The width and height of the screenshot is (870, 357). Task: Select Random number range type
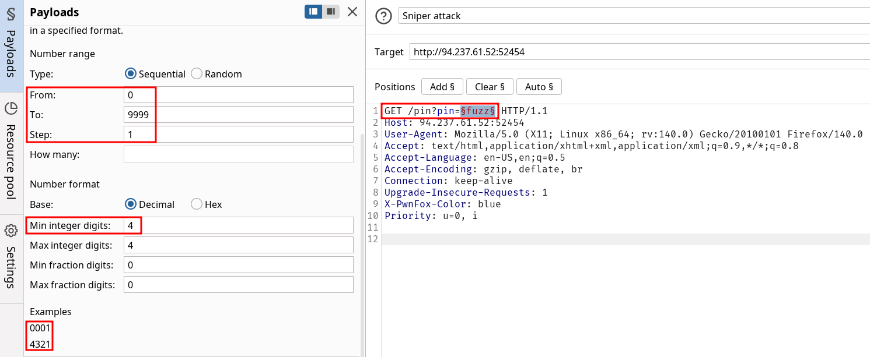click(x=197, y=74)
